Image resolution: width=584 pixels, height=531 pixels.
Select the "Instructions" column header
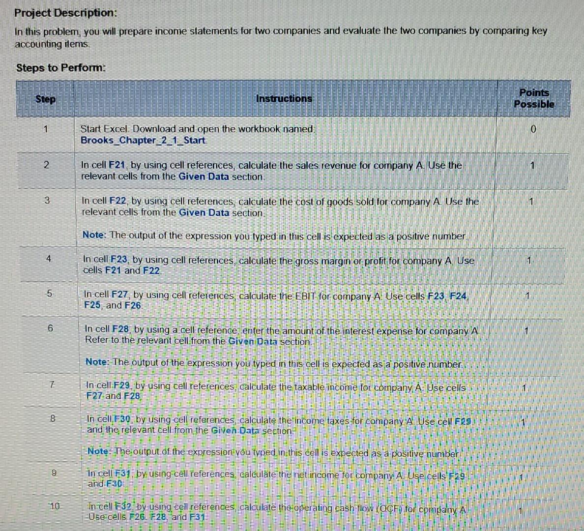(284, 99)
